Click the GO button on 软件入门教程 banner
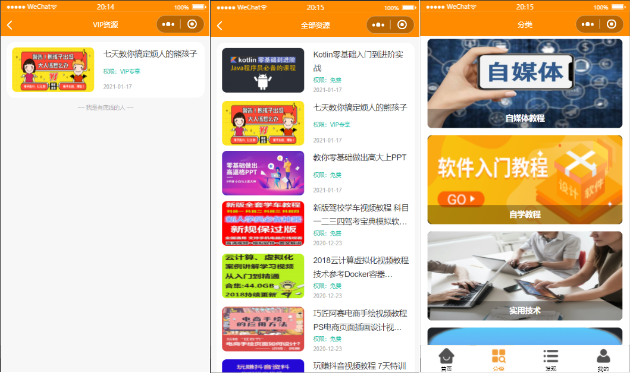630x373 pixels. [460, 200]
